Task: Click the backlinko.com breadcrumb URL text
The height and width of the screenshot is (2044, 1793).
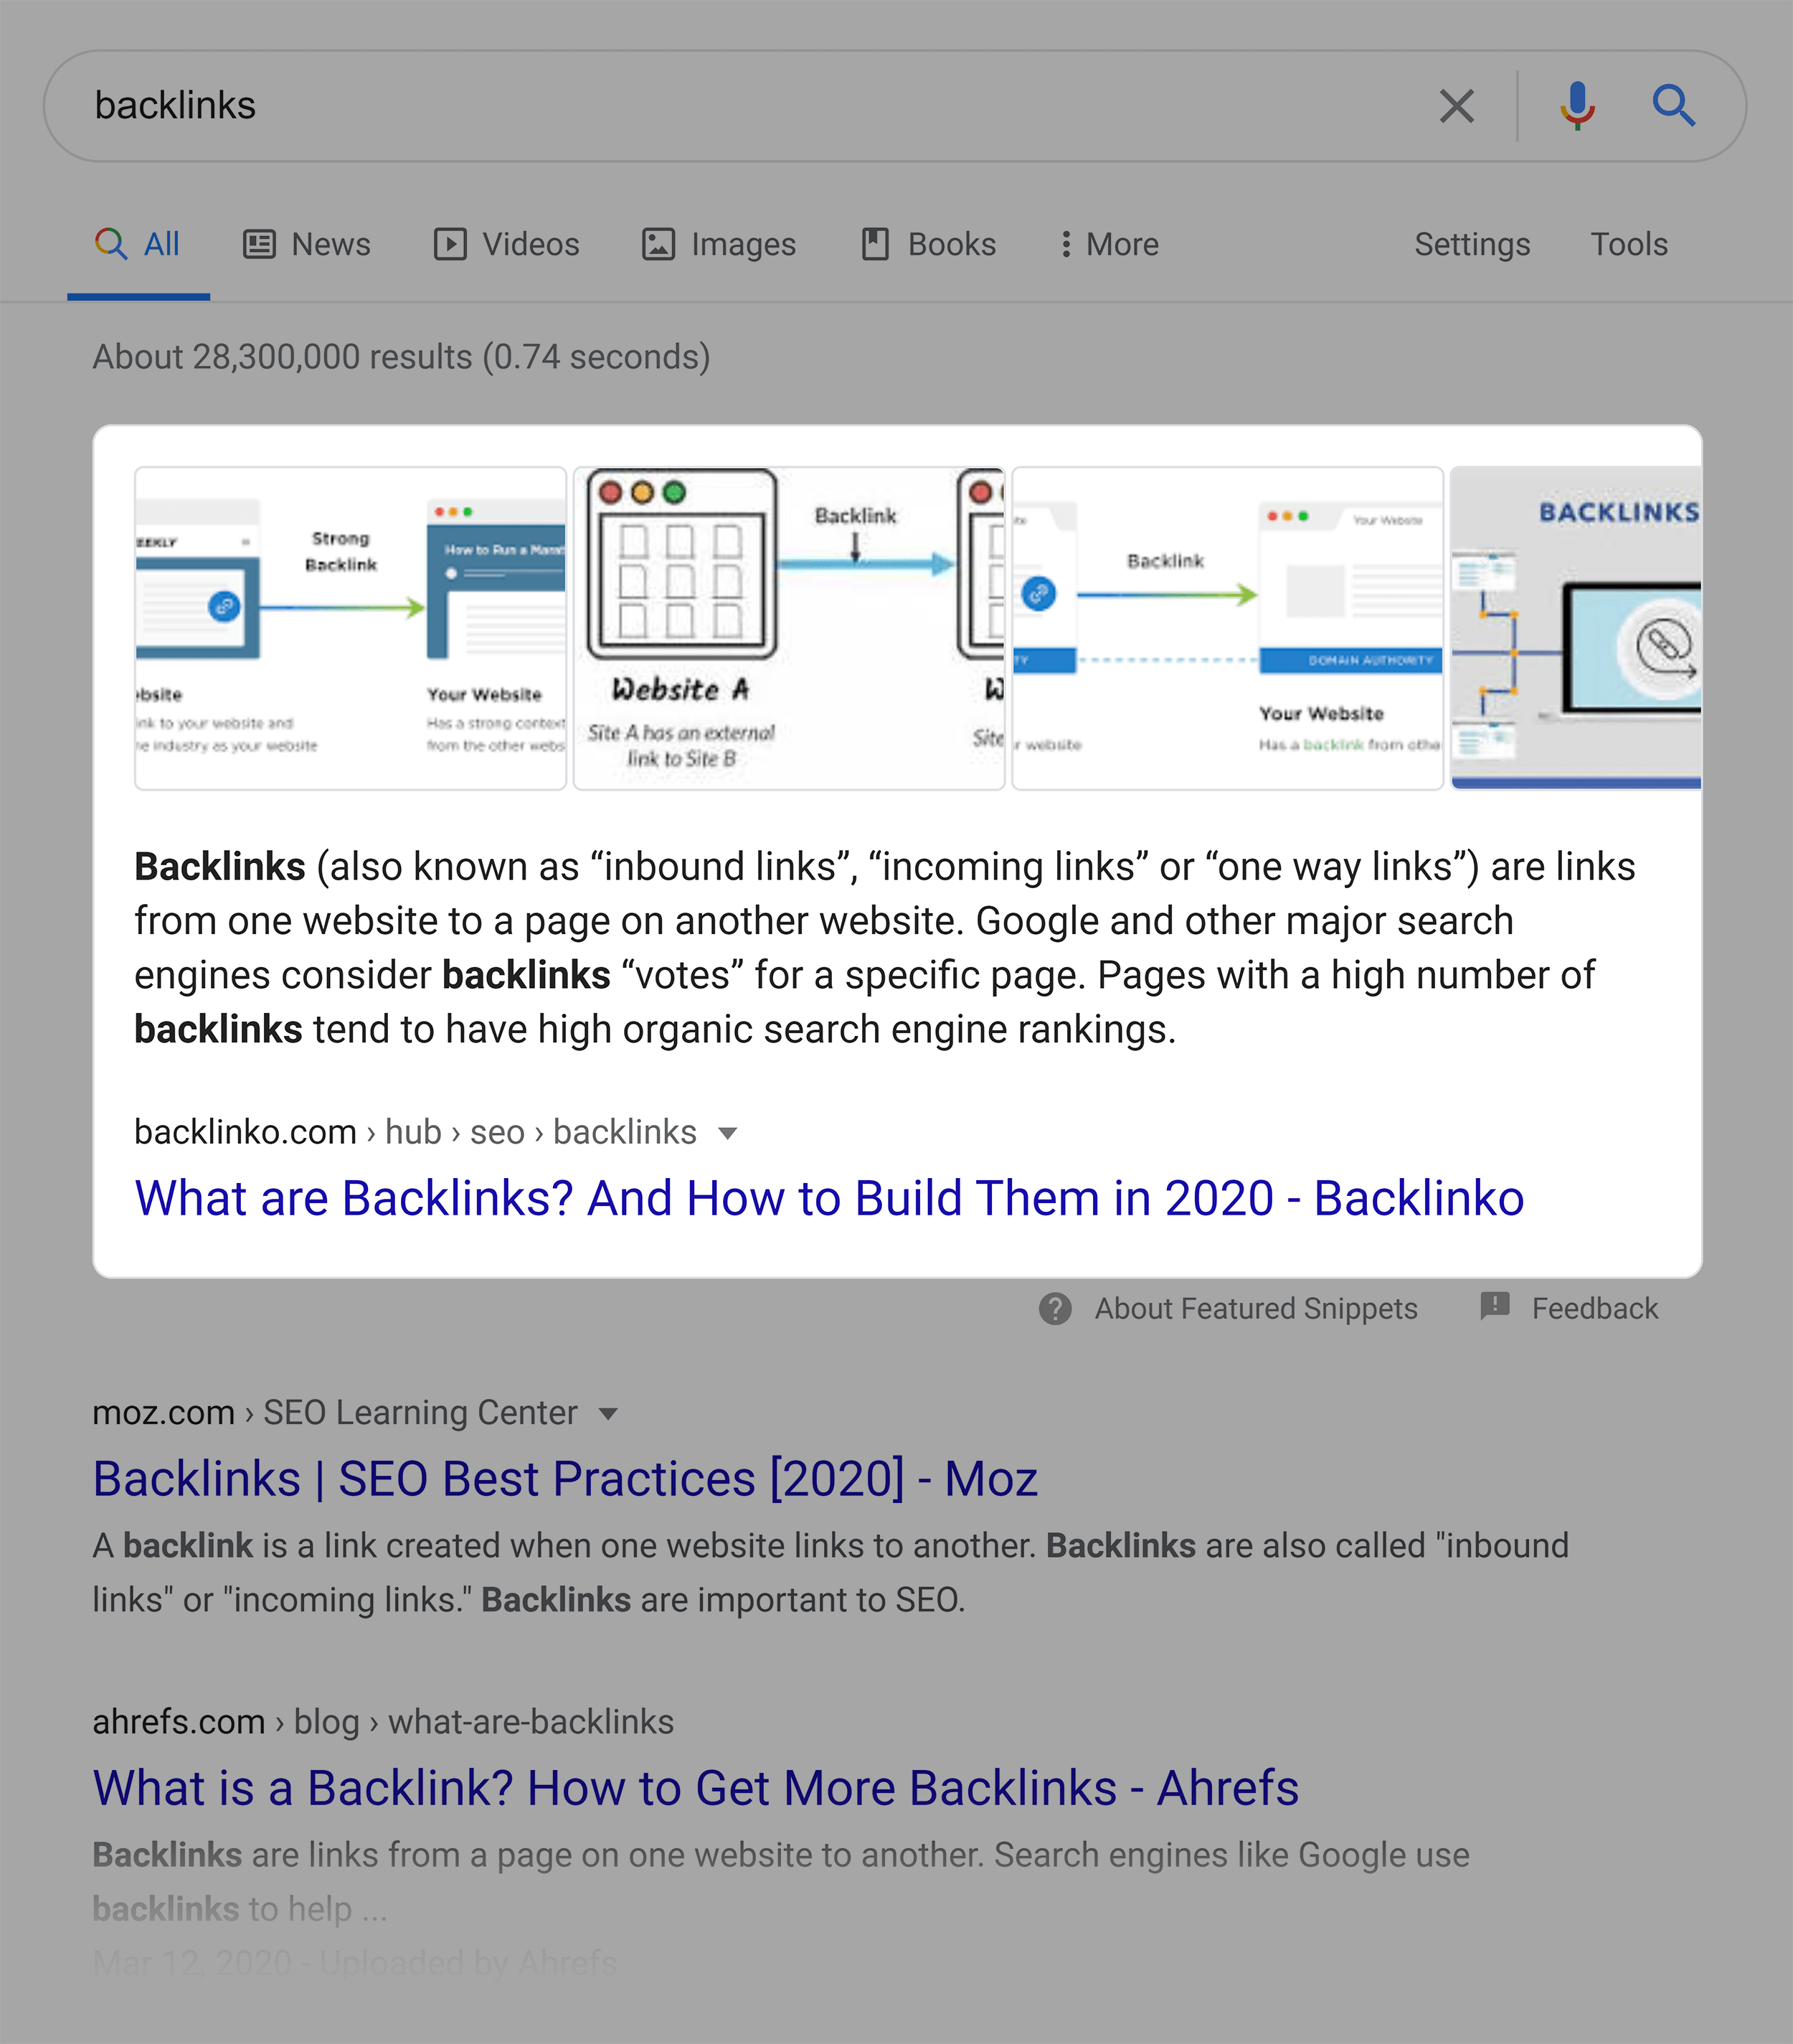Action: point(415,1132)
